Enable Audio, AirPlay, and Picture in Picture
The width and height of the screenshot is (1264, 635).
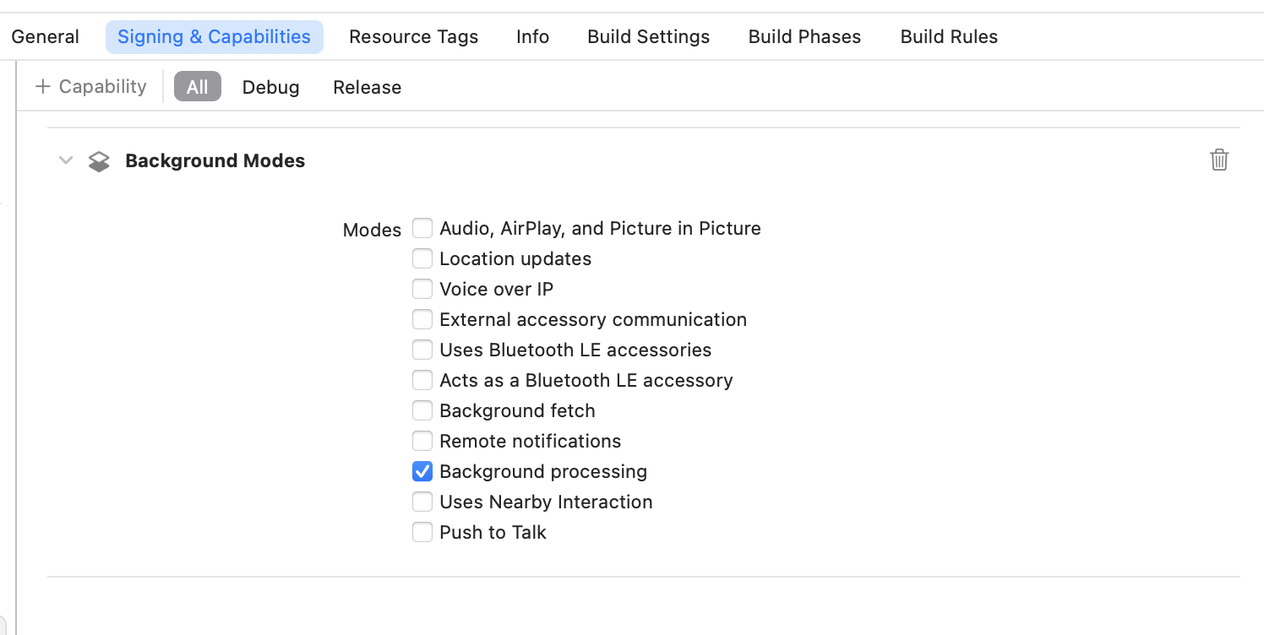click(422, 228)
